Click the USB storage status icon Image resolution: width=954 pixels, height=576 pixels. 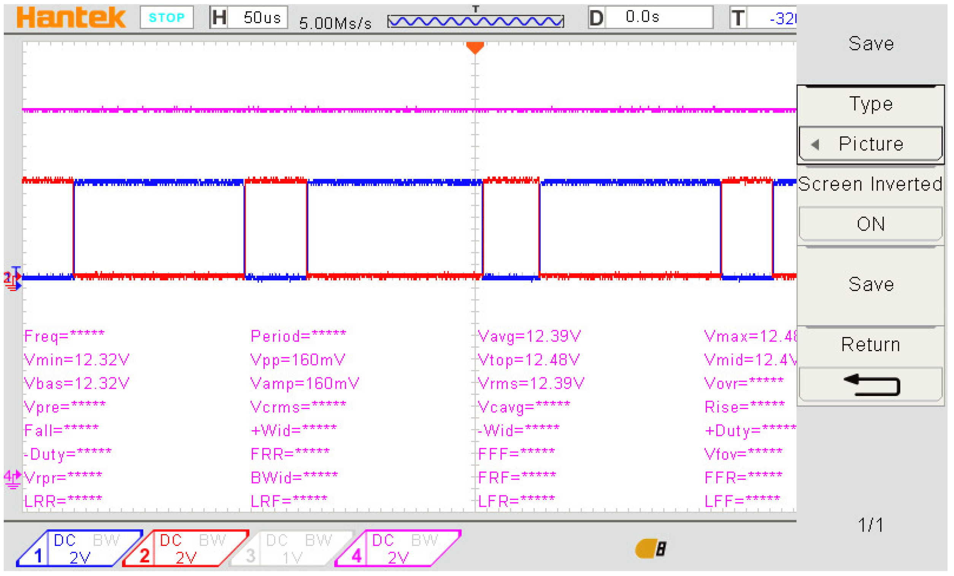(x=651, y=549)
